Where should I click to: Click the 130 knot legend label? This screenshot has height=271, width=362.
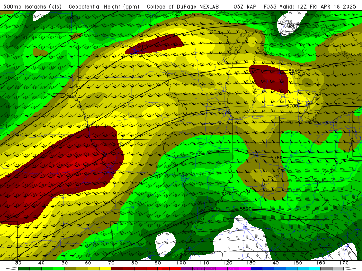251,263
